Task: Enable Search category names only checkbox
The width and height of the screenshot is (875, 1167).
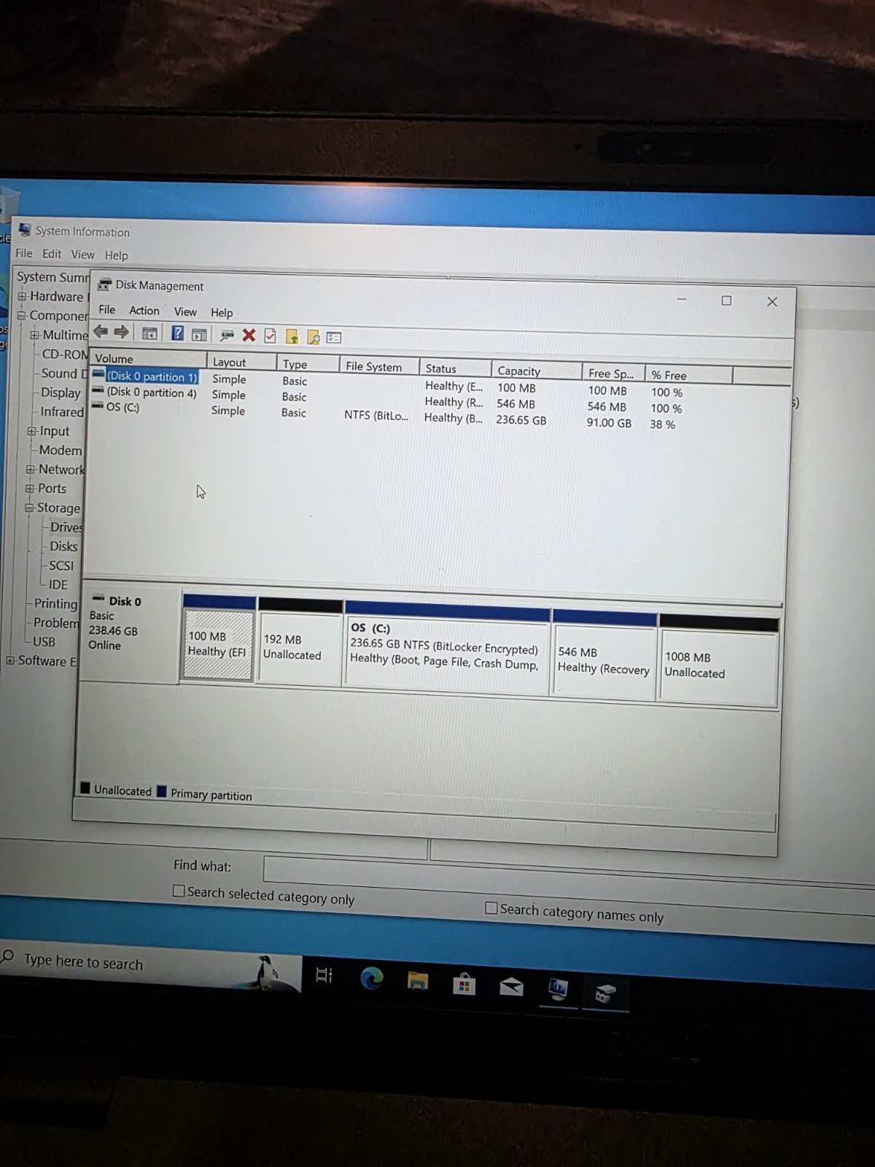Action: point(491,908)
